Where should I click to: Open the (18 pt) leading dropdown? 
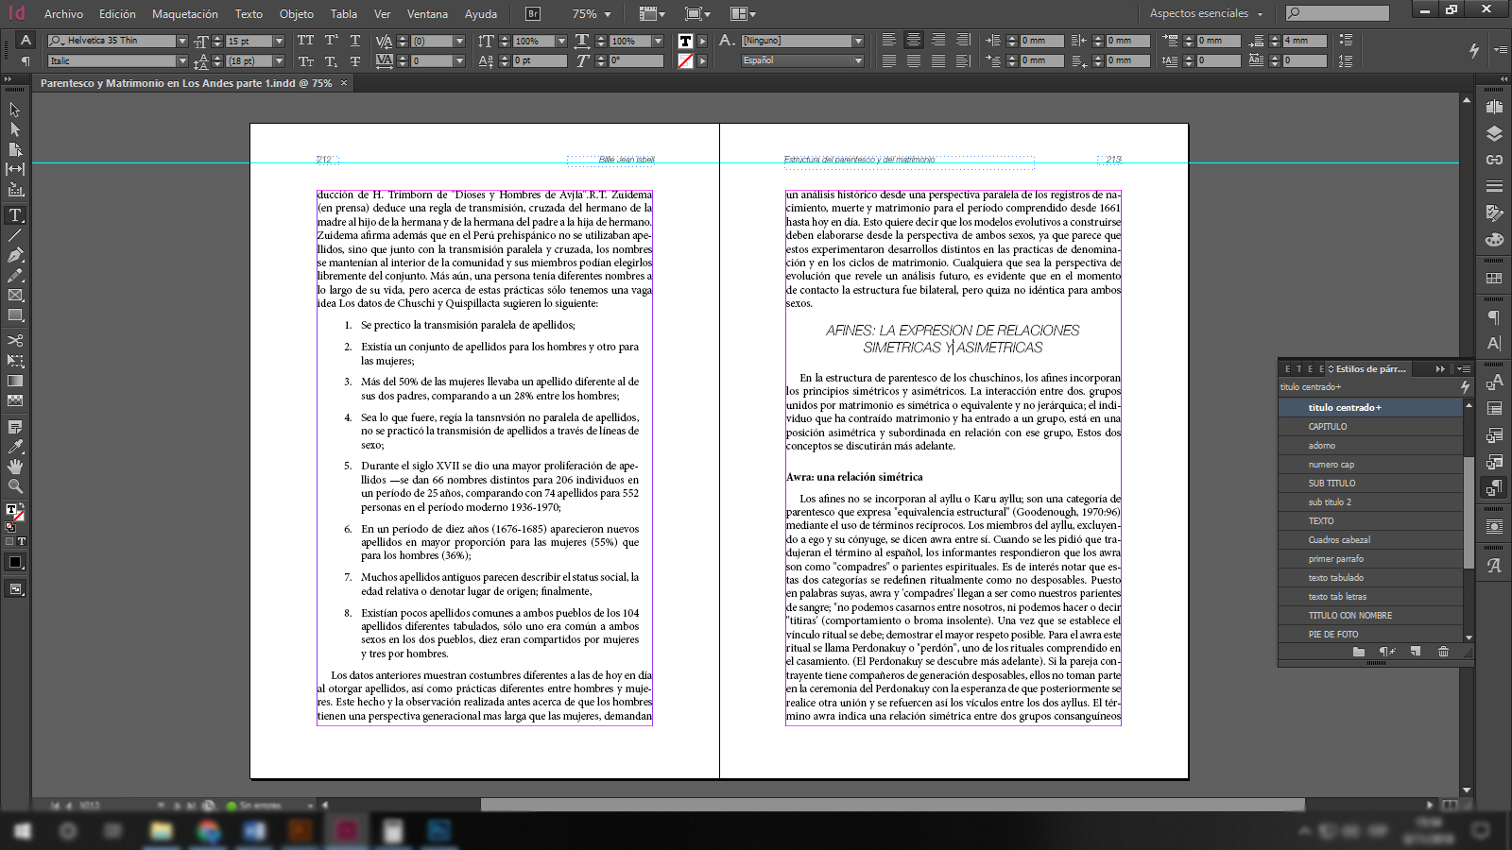click(x=279, y=61)
